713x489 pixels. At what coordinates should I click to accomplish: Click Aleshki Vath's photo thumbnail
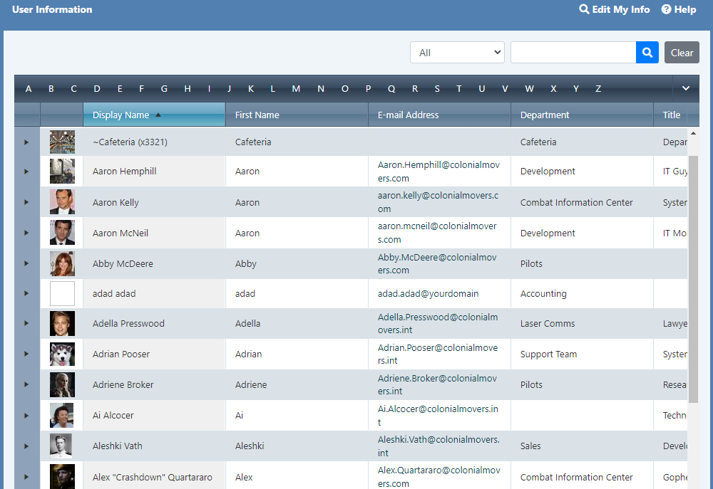(62, 446)
